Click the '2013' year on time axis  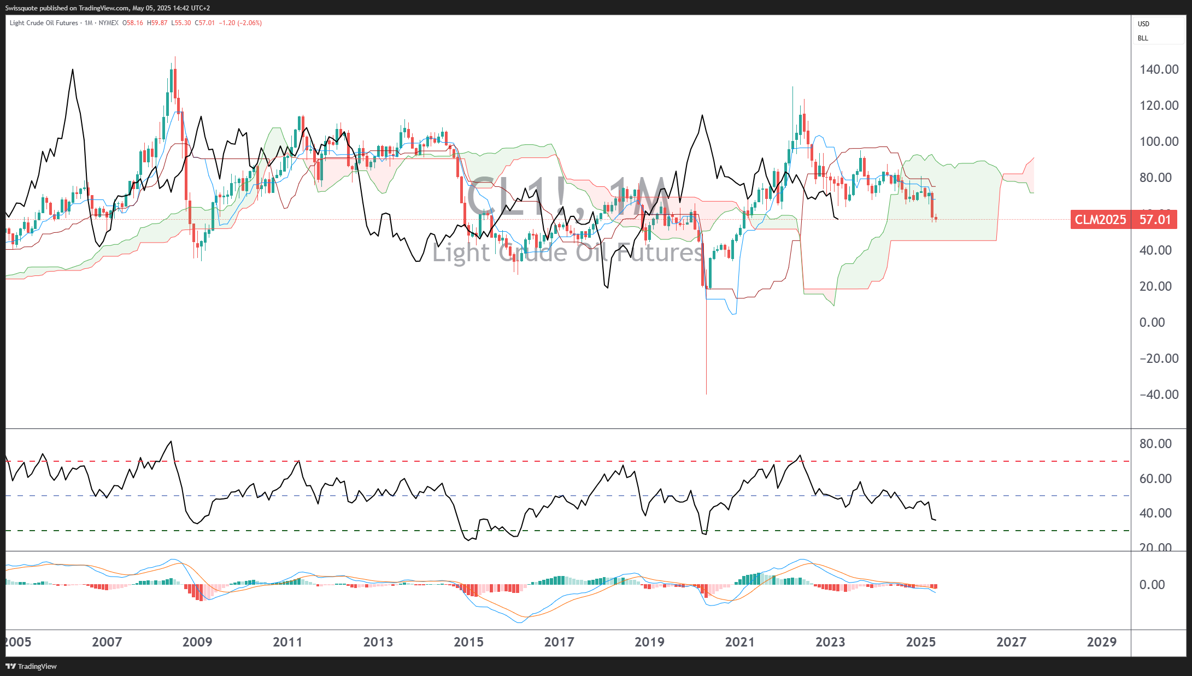tap(378, 642)
